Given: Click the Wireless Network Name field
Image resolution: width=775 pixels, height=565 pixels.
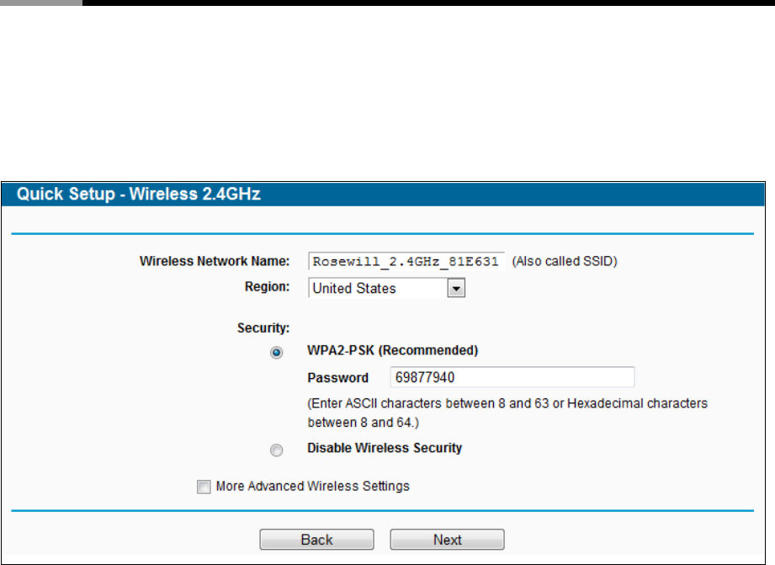Looking at the screenshot, I should [406, 261].
